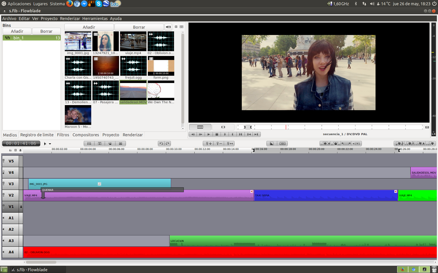438x273 pixels.
Task: Open the edit tool mode dropdown arrow
Action: pyautogui.click(x=50, y=144)
